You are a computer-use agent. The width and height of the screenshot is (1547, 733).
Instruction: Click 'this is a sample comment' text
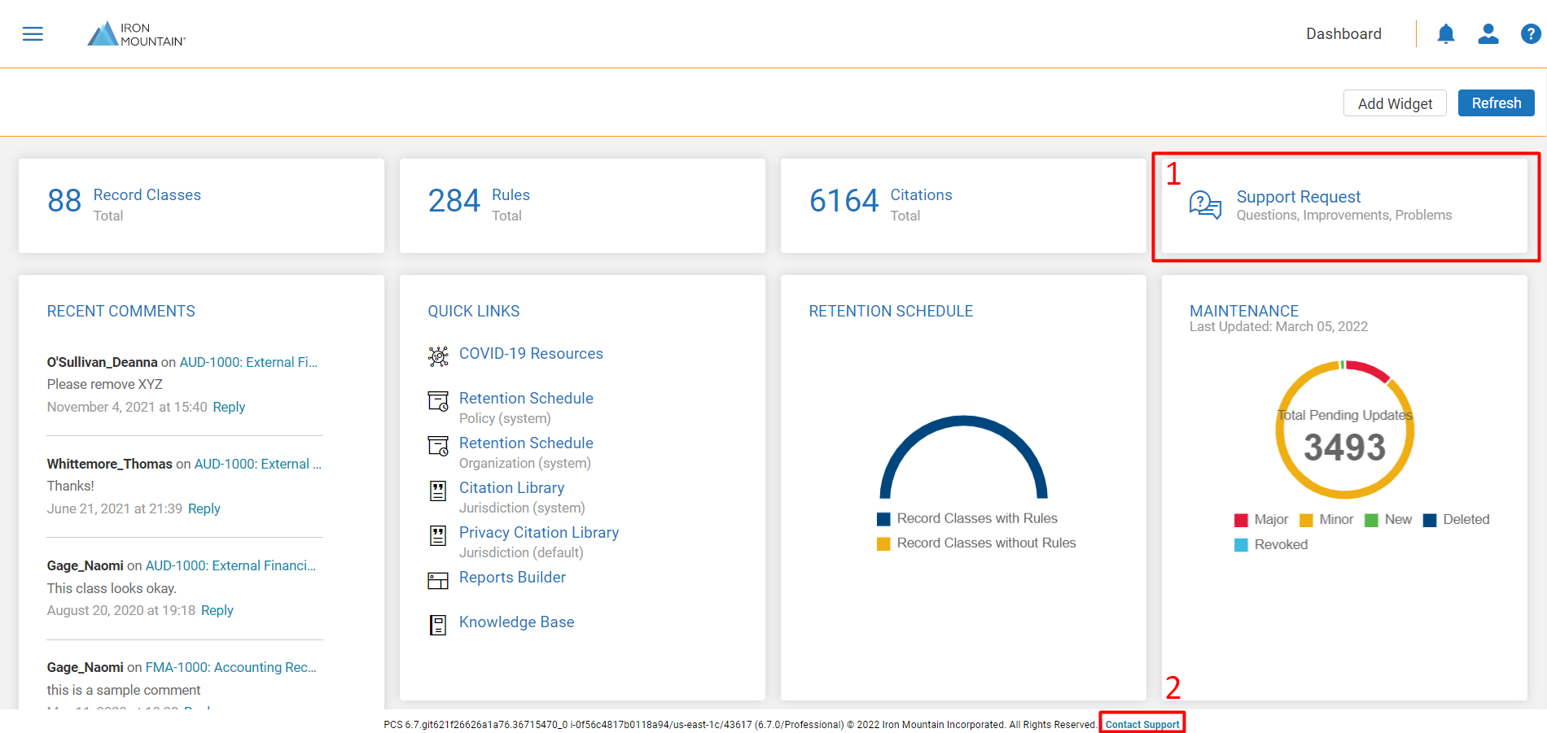pos(124,690)
